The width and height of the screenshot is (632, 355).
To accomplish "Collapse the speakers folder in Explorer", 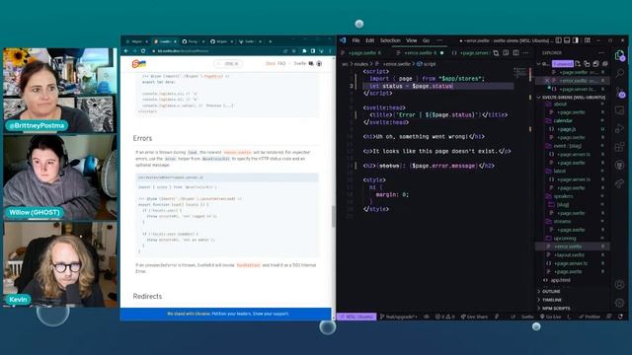I will pos(563,196).
